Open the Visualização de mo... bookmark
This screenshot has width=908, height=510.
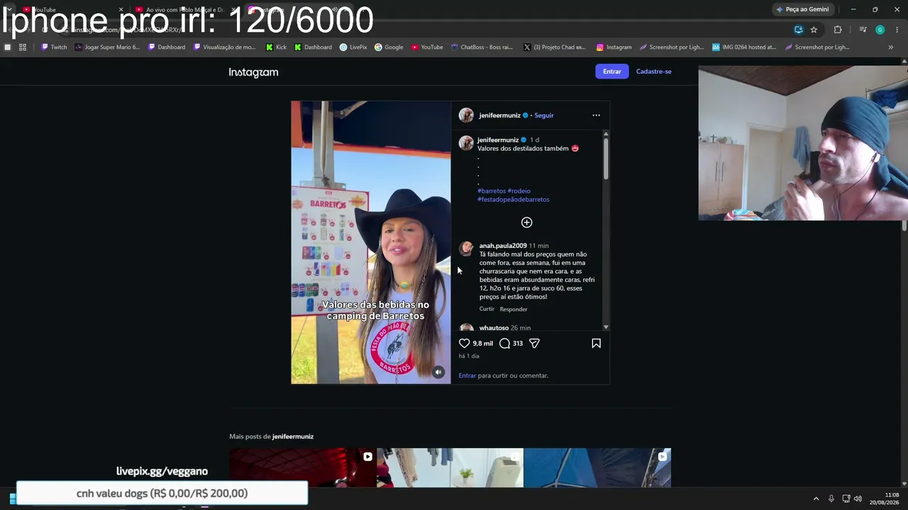[224, 47]
